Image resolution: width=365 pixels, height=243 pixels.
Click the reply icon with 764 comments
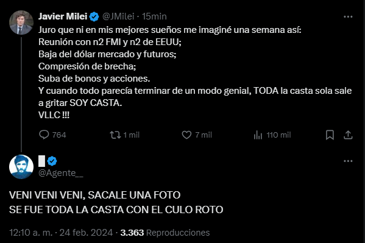tap(44, 135)
